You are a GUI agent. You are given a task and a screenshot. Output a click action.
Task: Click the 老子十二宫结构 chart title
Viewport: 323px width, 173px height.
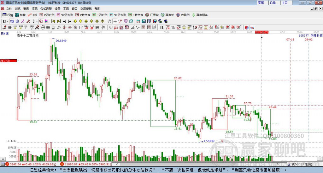click(28, 35)
